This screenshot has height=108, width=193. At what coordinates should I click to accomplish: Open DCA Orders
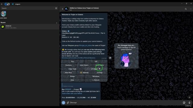(x=100, y=65)
